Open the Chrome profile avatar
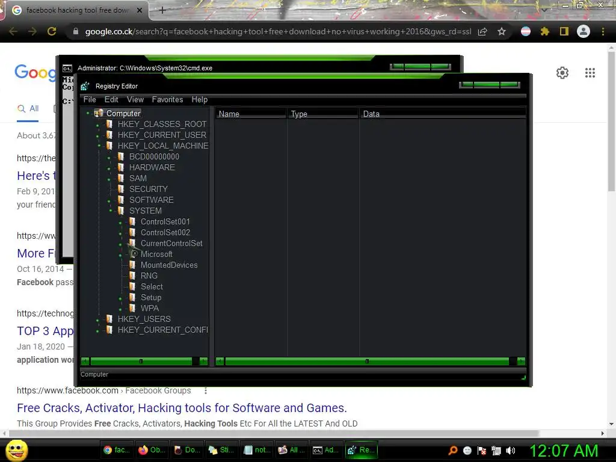Image resolution: width=616 pixels, height=462 pixels. click(x=584, y=31)
